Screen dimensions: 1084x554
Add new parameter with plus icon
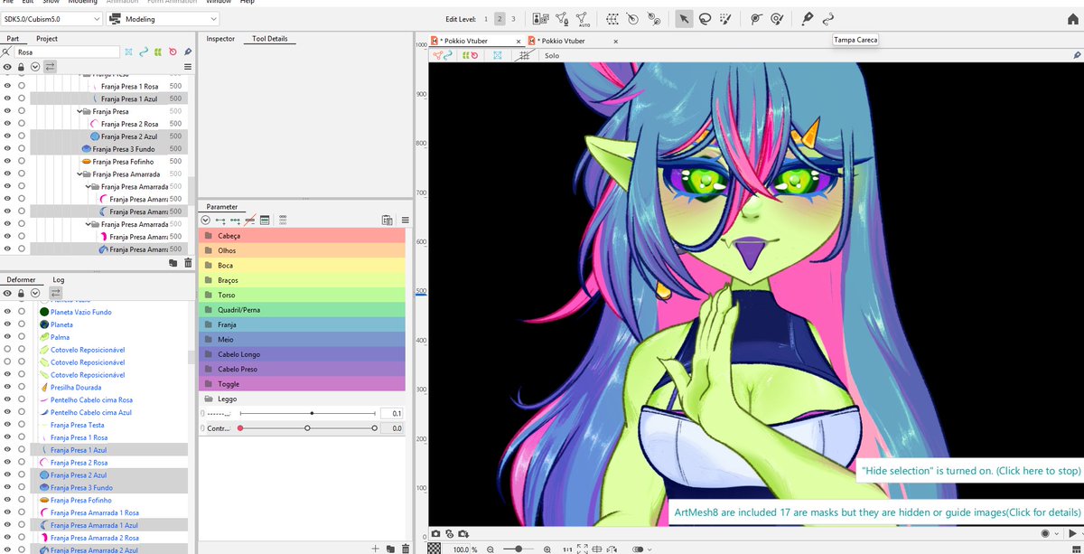coord(376,548)
